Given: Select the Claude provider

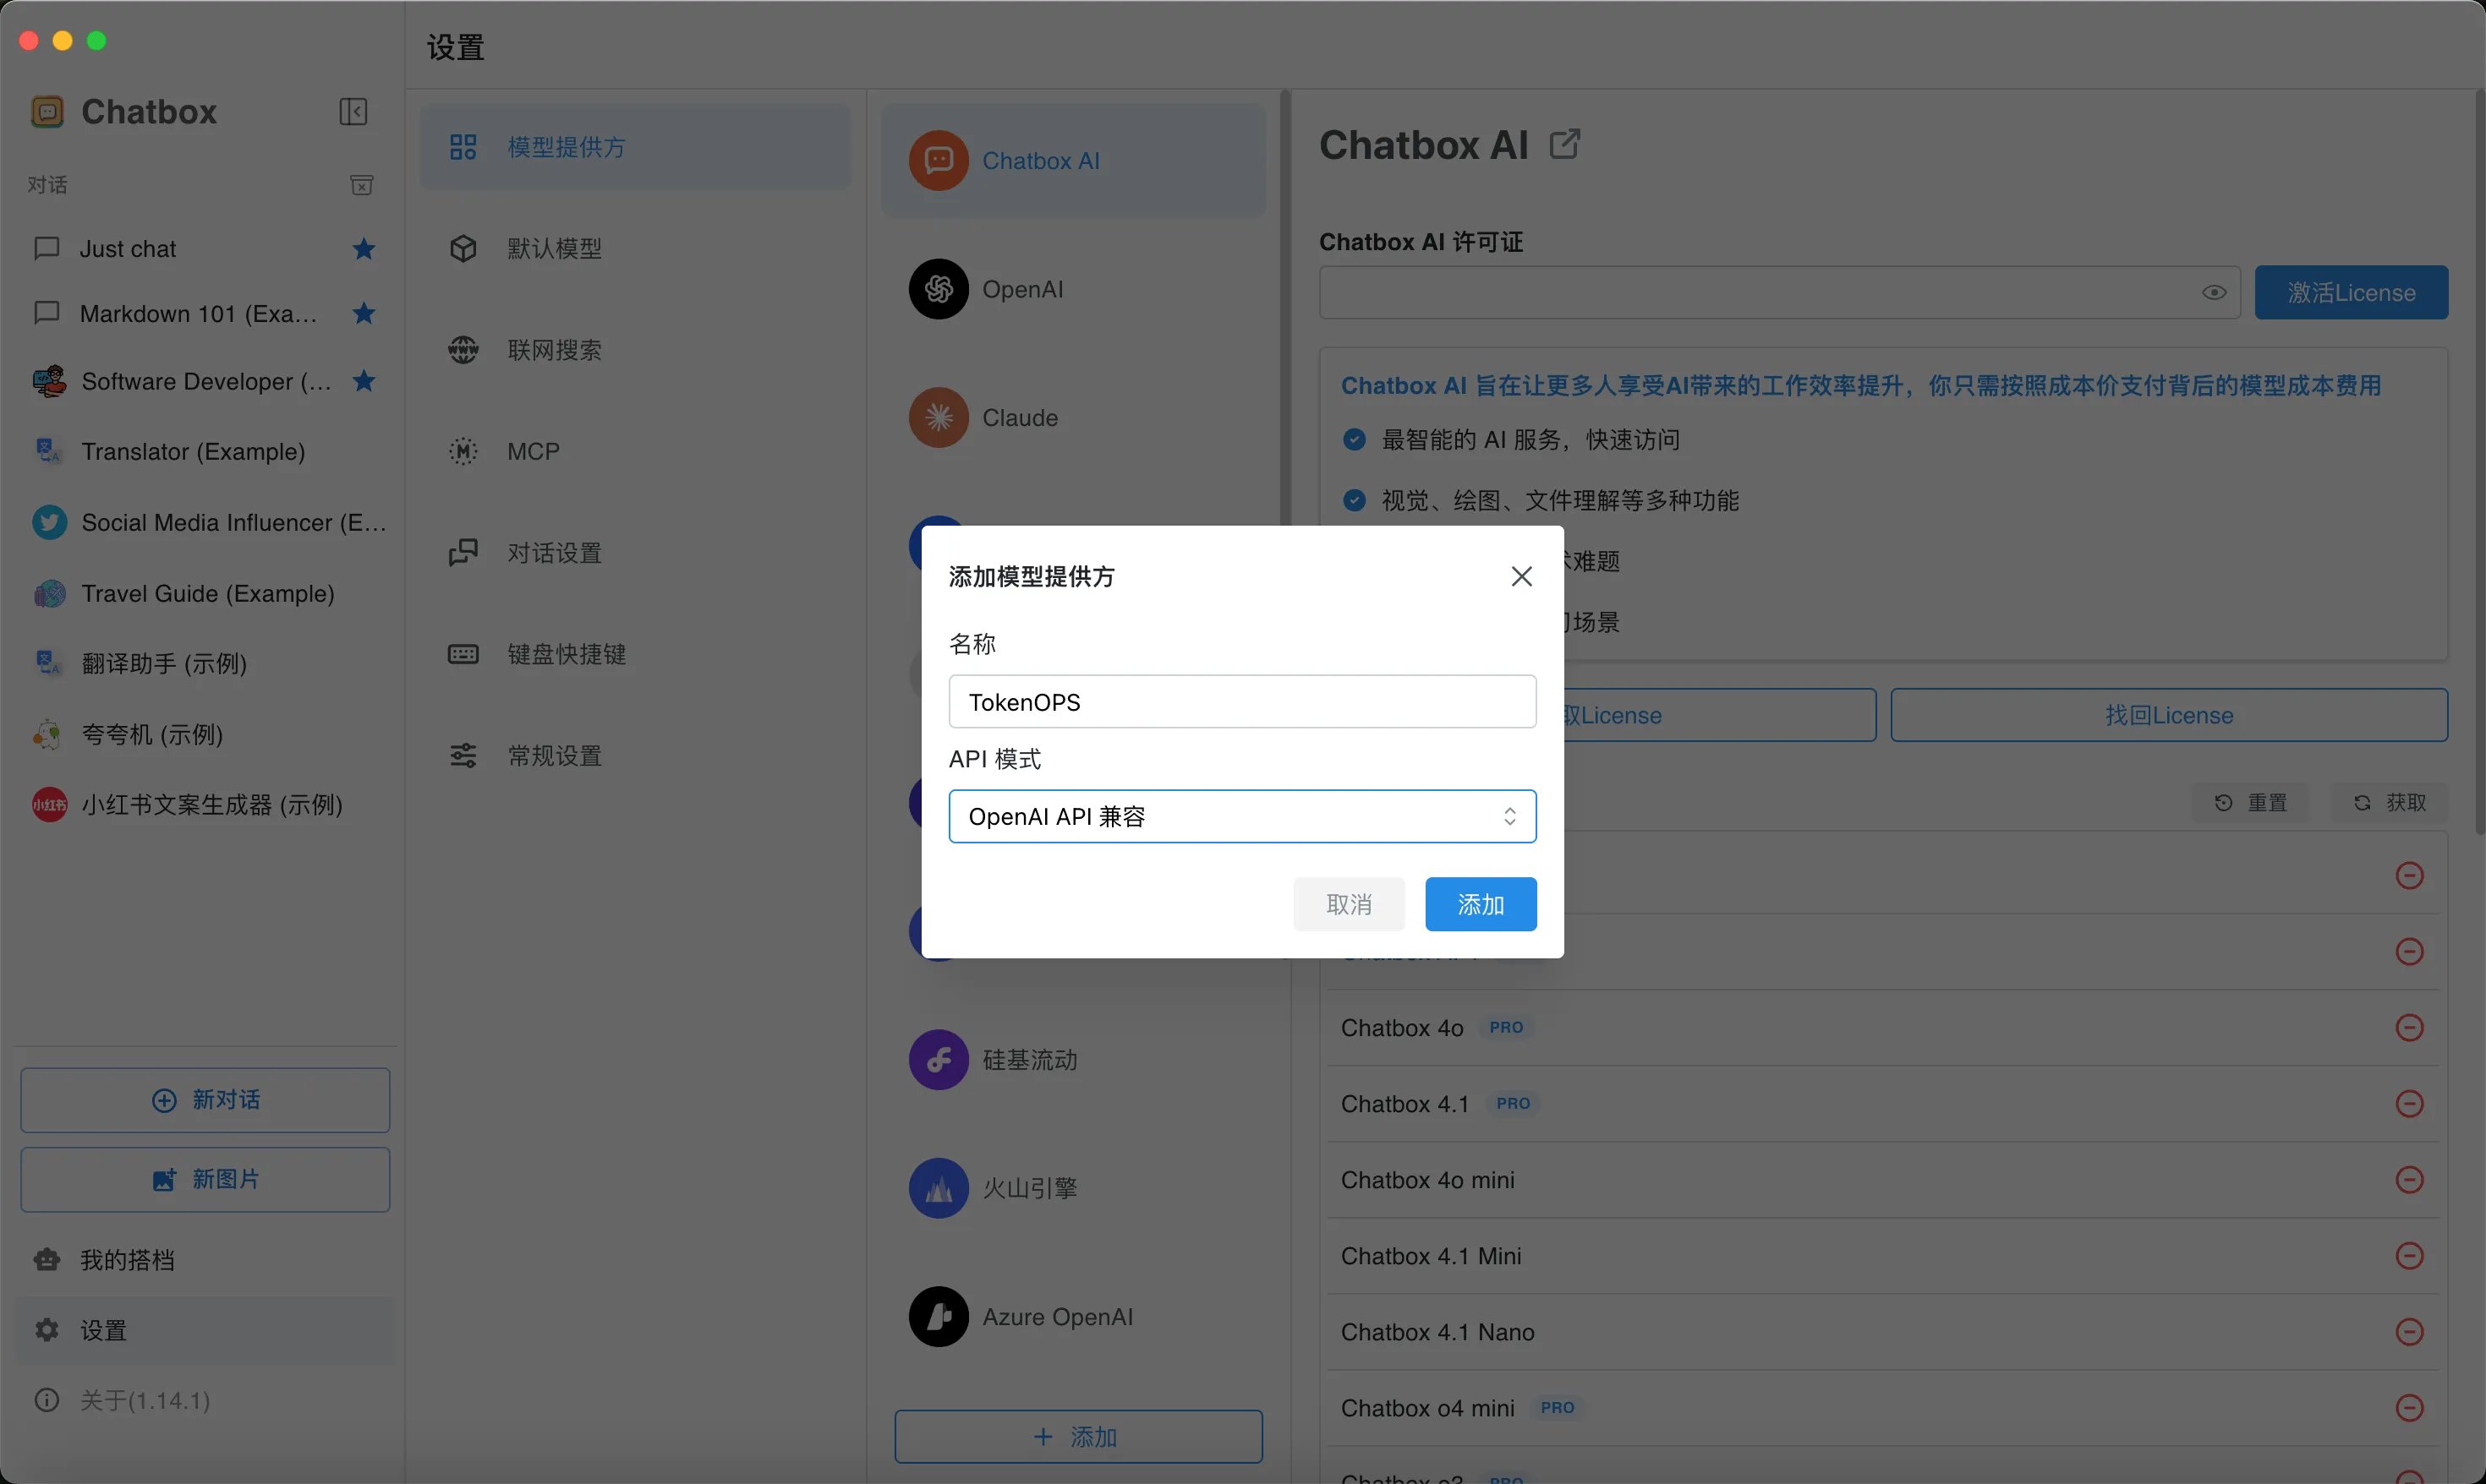Looking at the screenshot, I should pos(1073,417).
